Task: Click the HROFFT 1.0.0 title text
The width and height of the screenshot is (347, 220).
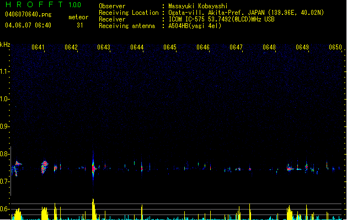Action: pyautogui.click(x=44, y=4)
